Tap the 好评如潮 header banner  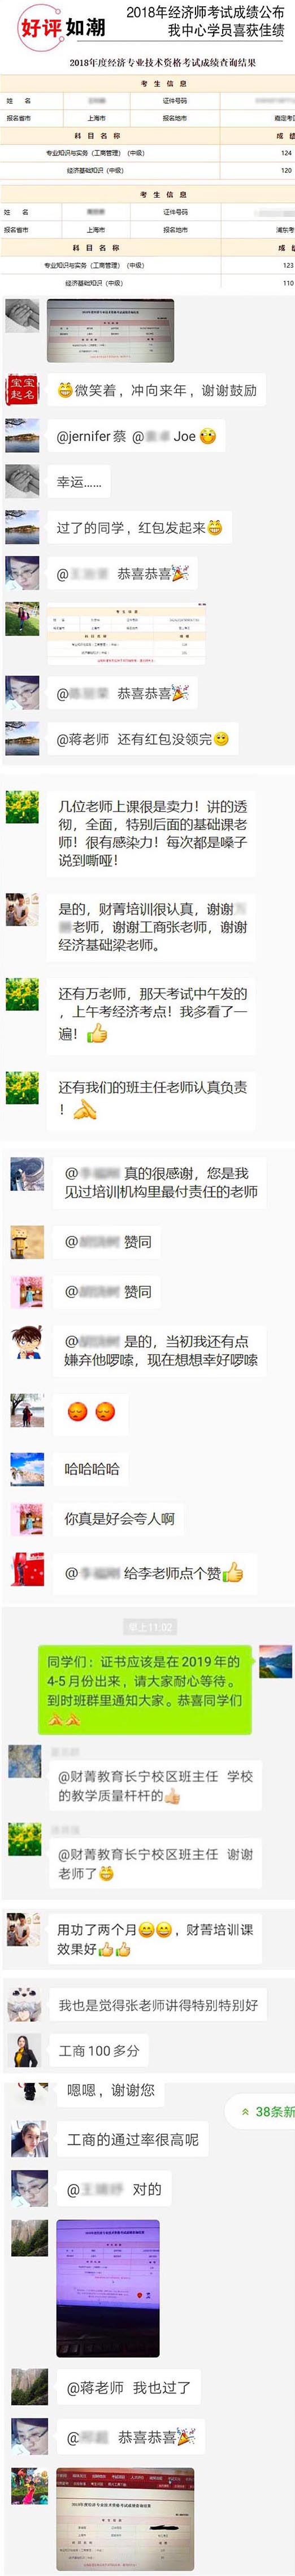click(61, 27)
